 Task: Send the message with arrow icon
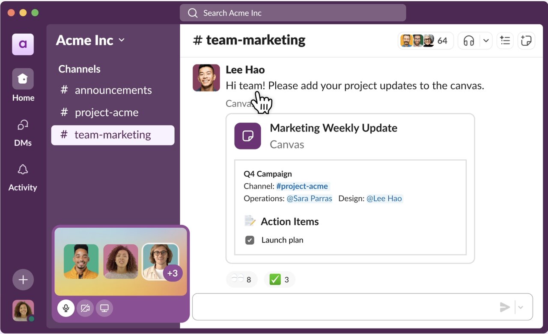505,307
